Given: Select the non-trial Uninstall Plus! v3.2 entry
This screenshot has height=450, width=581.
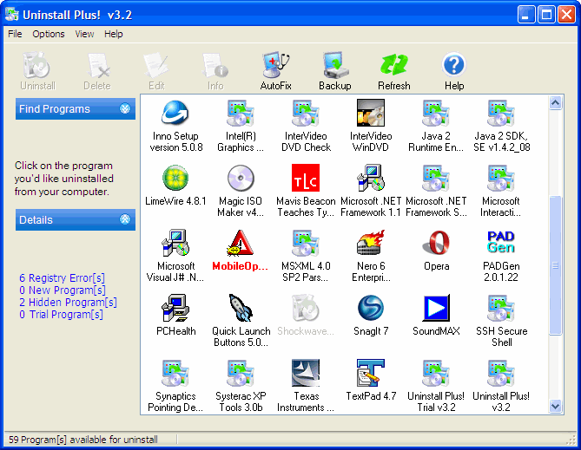Looking at the screenshot, I should pyautogui.click(x=501, y=386).
